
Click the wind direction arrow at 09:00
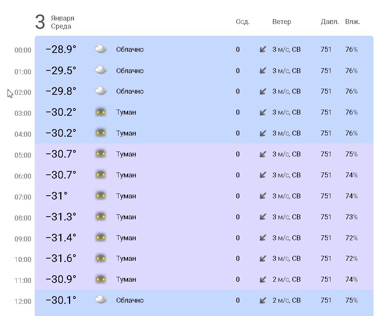click(x=263, y=238)
